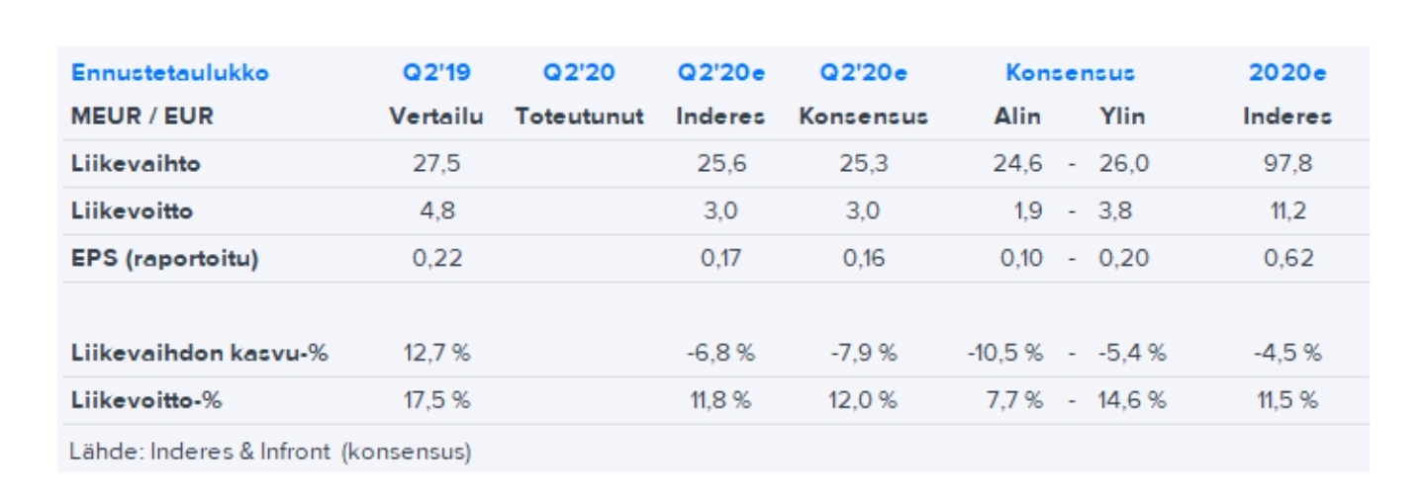Select the Liikevoitto row label
Viewport: 1424px width, 499px height.
(x=132, y=211)
